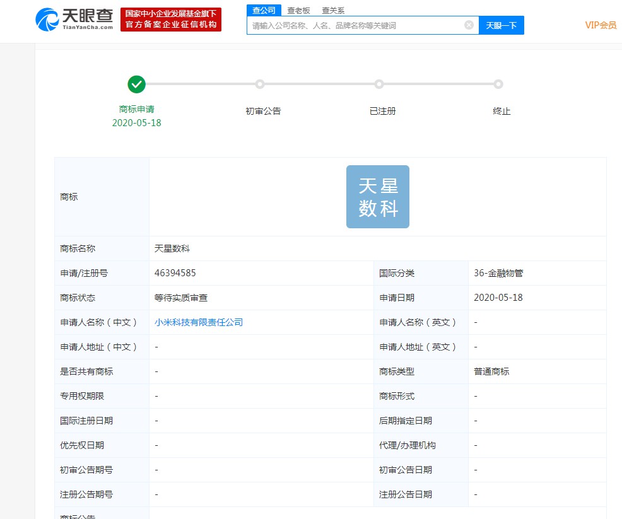Screen dimensions: 622x519
Task: Click the 专用权期限 label
Action: pyautogui.click(x=82, y=396)
